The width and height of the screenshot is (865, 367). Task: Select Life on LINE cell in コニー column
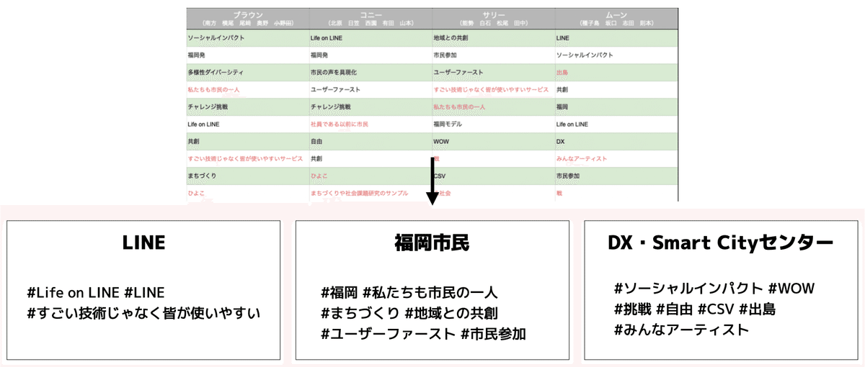coord(371,37)
